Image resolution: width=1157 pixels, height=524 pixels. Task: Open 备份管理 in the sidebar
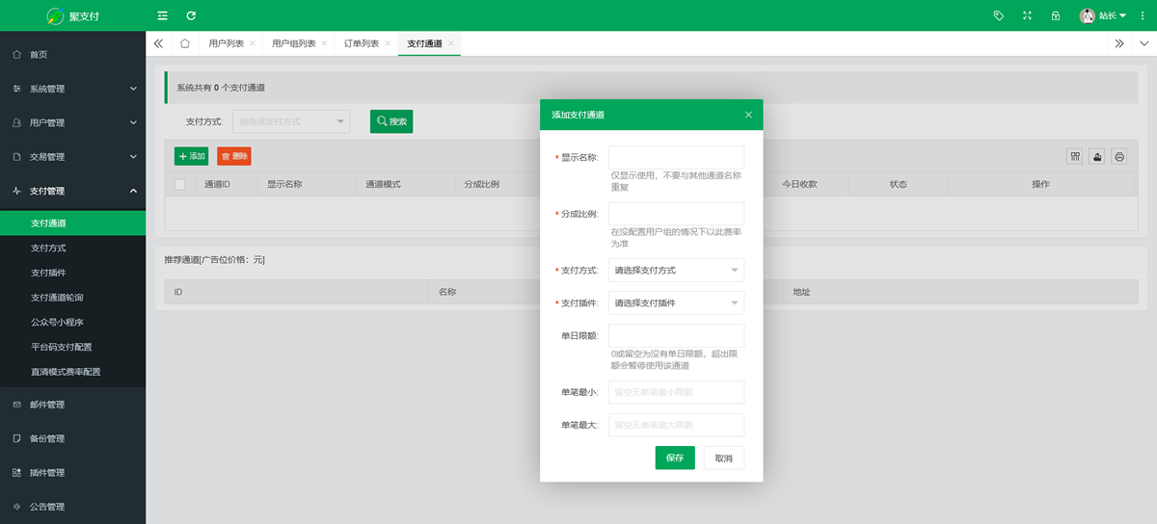point(72,438)
